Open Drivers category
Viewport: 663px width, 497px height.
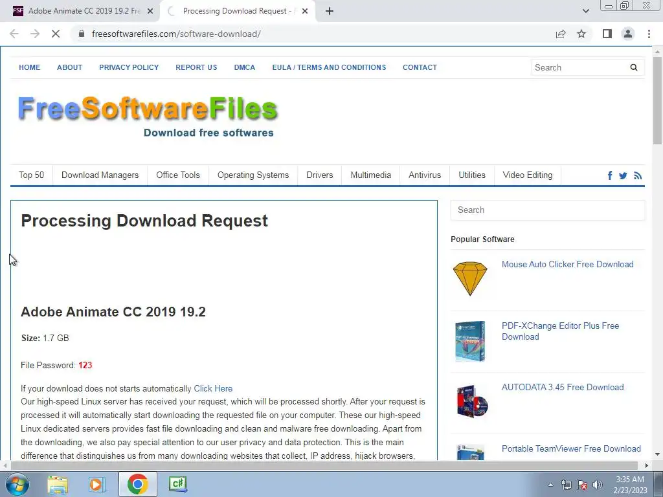[320, 175]
